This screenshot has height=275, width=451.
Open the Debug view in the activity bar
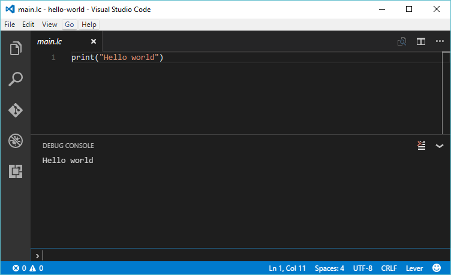[x=16, y=141]
